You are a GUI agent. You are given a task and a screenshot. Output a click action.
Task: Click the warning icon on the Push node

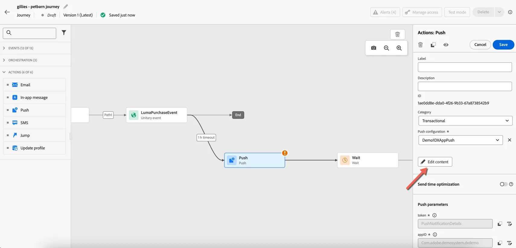pyautogui.click(x=285, y=153)
